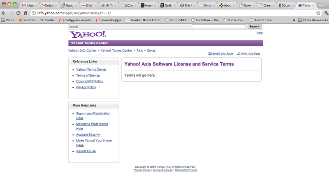The height and width of the screenshot is (191, 329).
Task: Open the En-us breadcrumb link
Action: pos(151,50)
